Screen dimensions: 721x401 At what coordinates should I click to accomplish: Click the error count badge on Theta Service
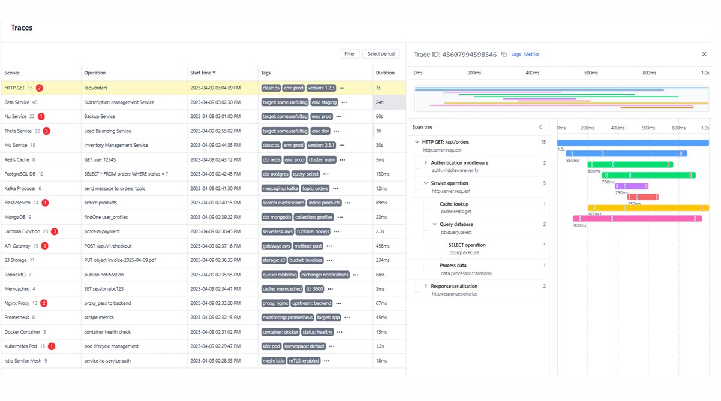coord(47,131)
